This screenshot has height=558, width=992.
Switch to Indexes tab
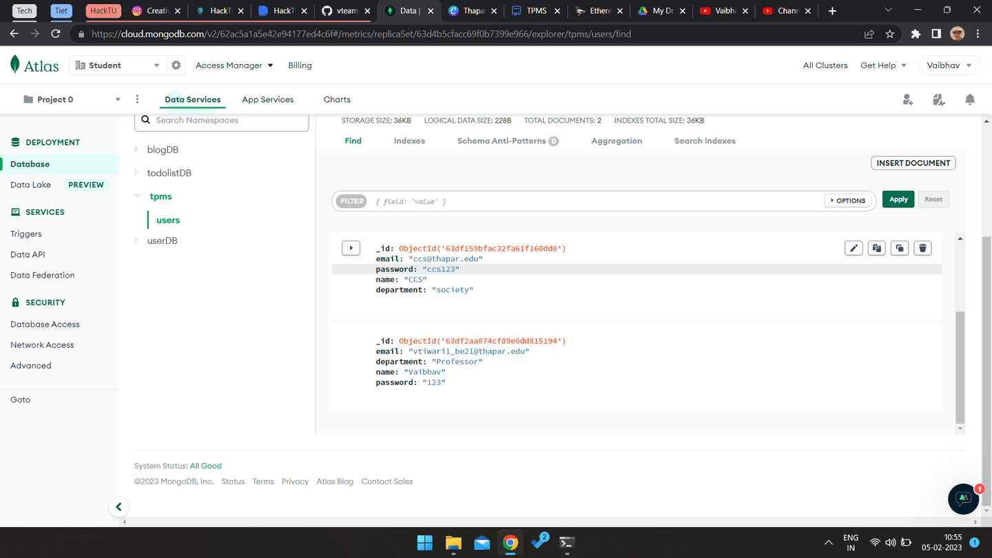click(409, 141)
